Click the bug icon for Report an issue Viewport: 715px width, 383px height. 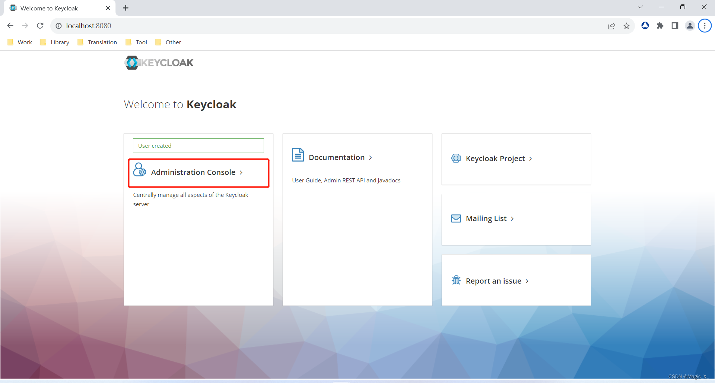[456, 280]
